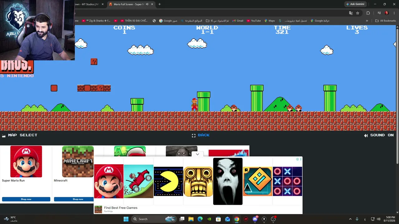Open the المواقع المقترحة bookmark
The height and width of the screenshot is (224, 399).
pyautogui.click(x=191, y=21)
